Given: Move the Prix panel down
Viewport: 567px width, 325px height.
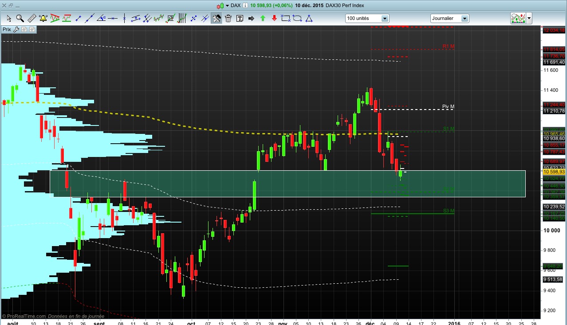Looking at the screenshot, I should [24, 29].
